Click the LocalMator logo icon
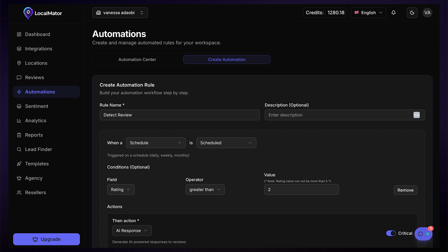The height and width of the screenshot is (252, 448). click(28, 13)
